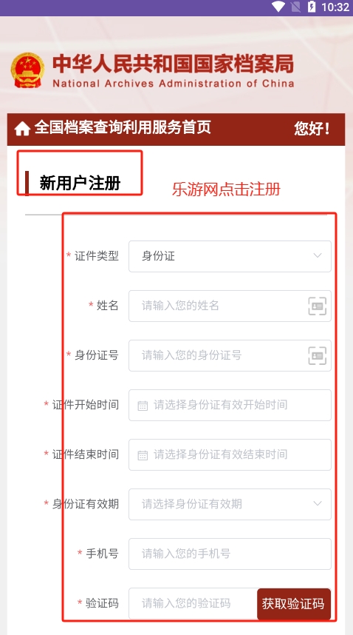Tap the battery icon in status bar
Screen dimensions: 353x635
point(312,7)
